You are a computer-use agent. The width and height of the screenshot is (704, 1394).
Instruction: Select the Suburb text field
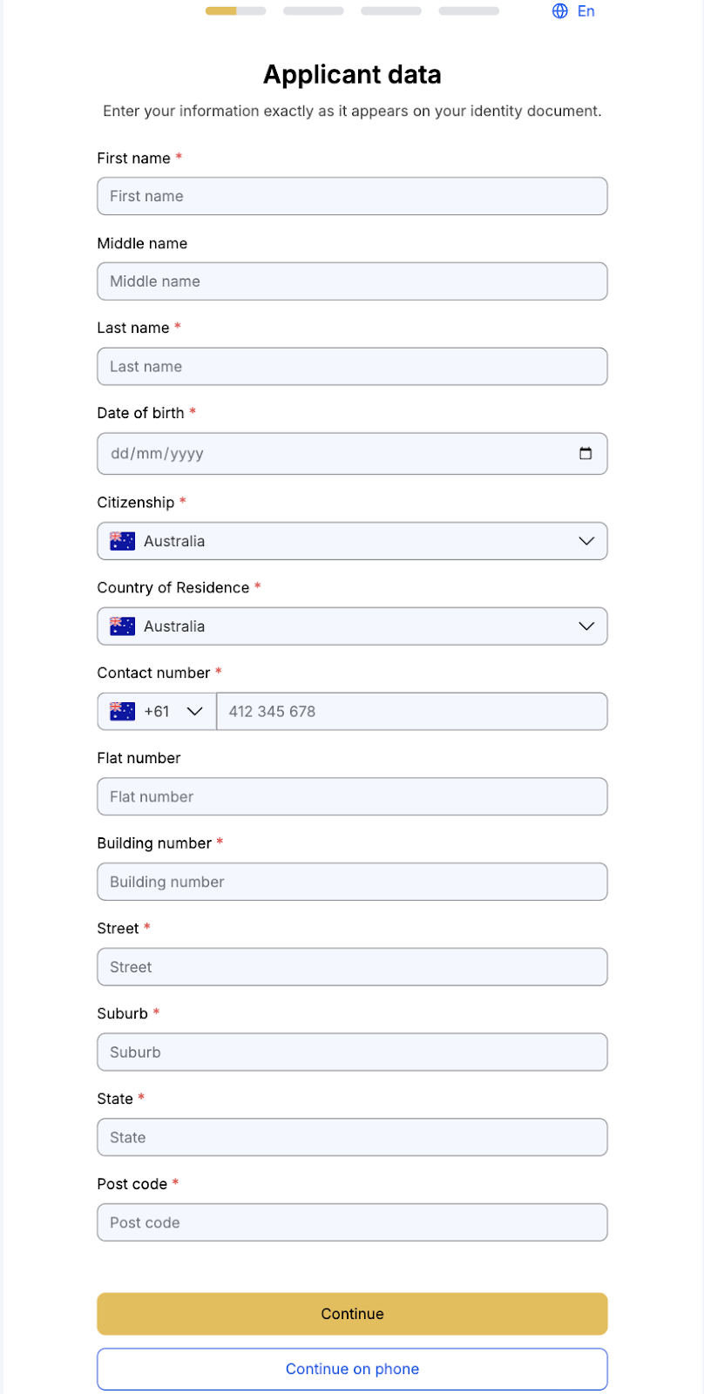click(352, 1052)
